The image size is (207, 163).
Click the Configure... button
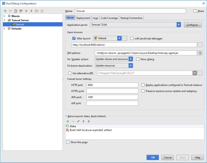click(193, 25)
